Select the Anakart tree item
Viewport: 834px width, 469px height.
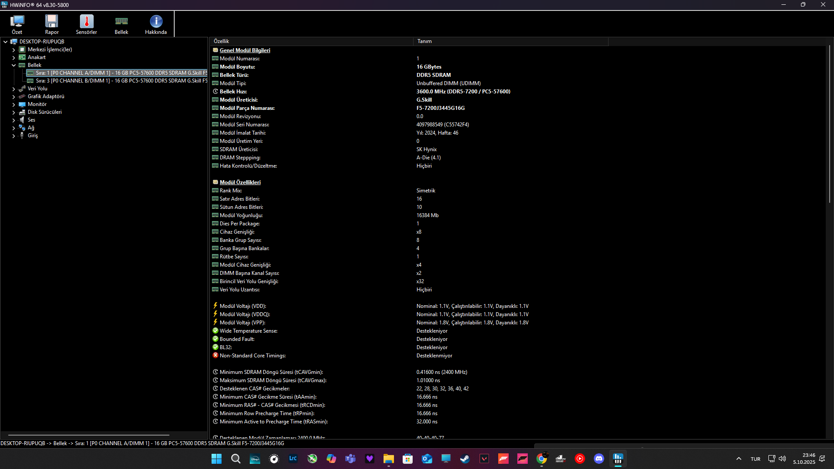[36, 57]
